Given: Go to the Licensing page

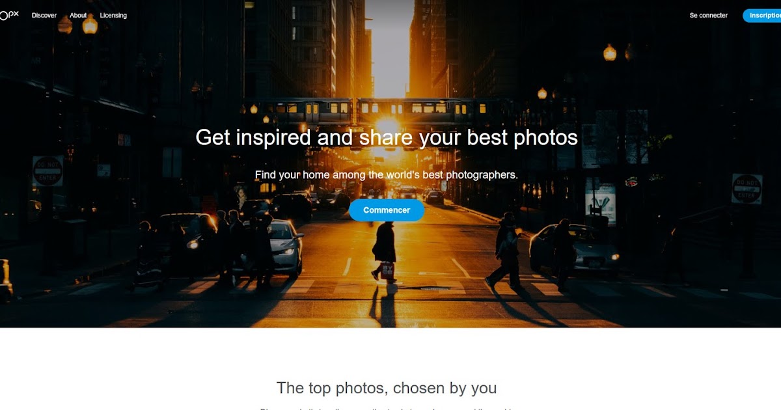Looking at the screenshot, I should [113, 16].
